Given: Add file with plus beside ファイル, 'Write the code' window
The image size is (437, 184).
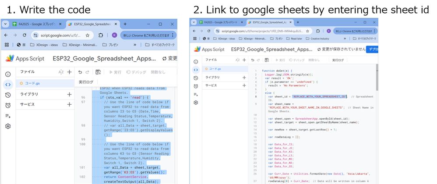Looking at the screenshot, I should point(69,72).
